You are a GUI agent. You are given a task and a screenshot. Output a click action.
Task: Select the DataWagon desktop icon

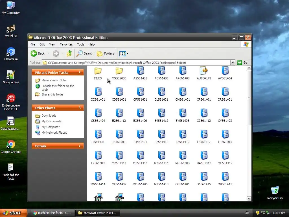pyautogui.click(x=11, y=123)
